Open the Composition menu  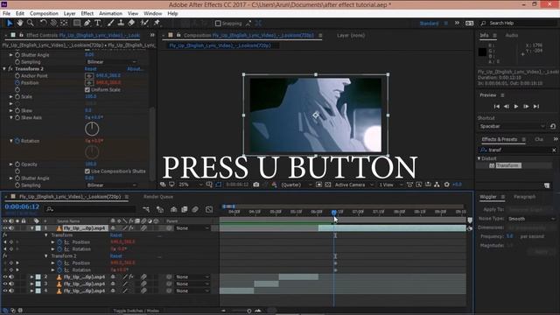44,14
